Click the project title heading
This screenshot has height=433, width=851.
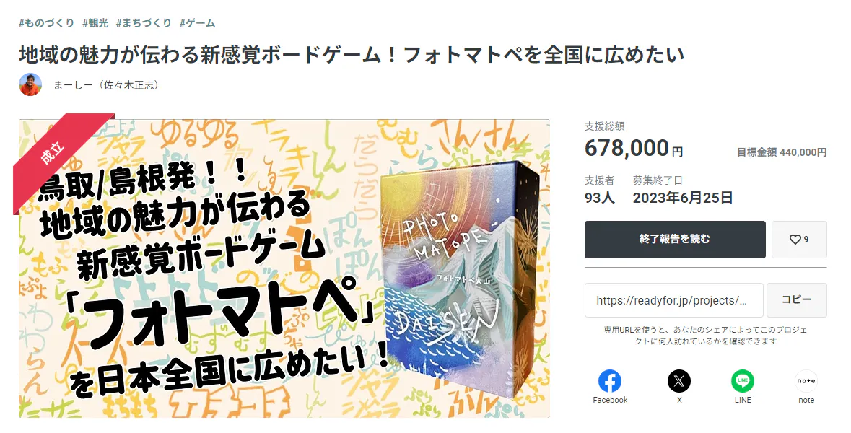pos(352,54)
